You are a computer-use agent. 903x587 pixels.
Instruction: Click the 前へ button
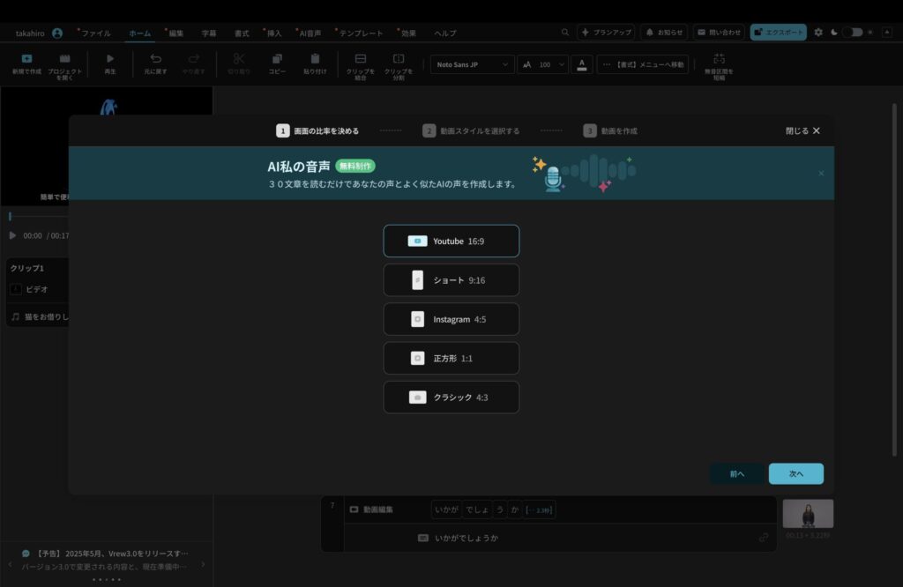(x=737, y=473)
